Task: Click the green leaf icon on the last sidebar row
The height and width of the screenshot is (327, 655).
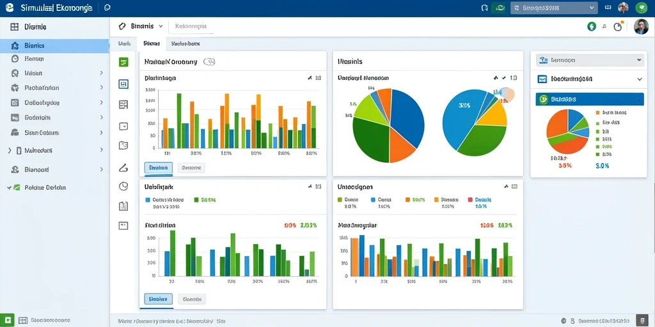Action: click(16, 188)
